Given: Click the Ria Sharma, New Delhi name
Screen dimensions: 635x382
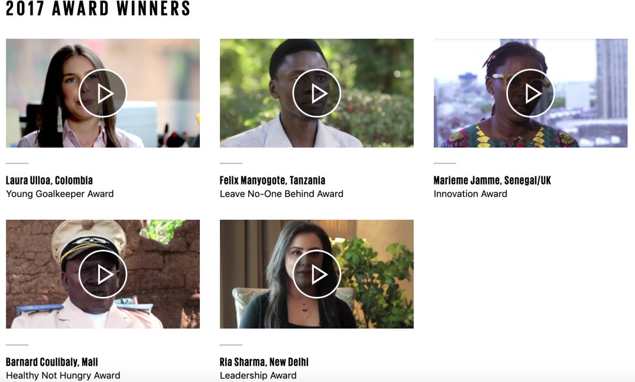Looking at the screenshot, I should pos(264,362).
